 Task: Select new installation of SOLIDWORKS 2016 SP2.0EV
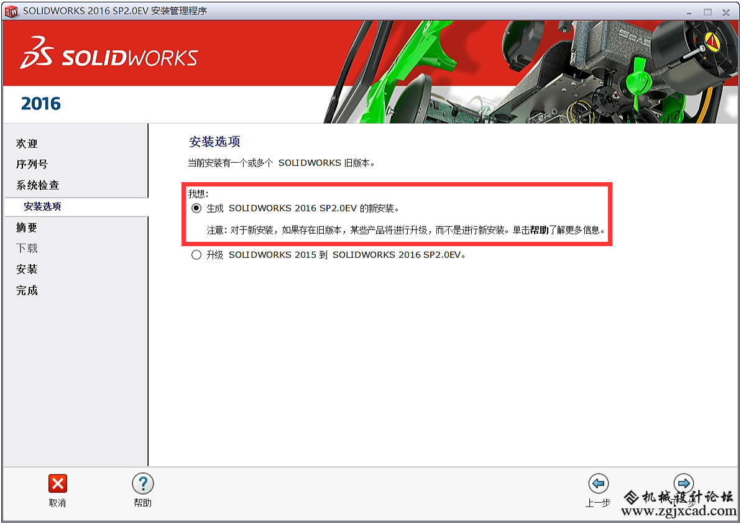196,208
